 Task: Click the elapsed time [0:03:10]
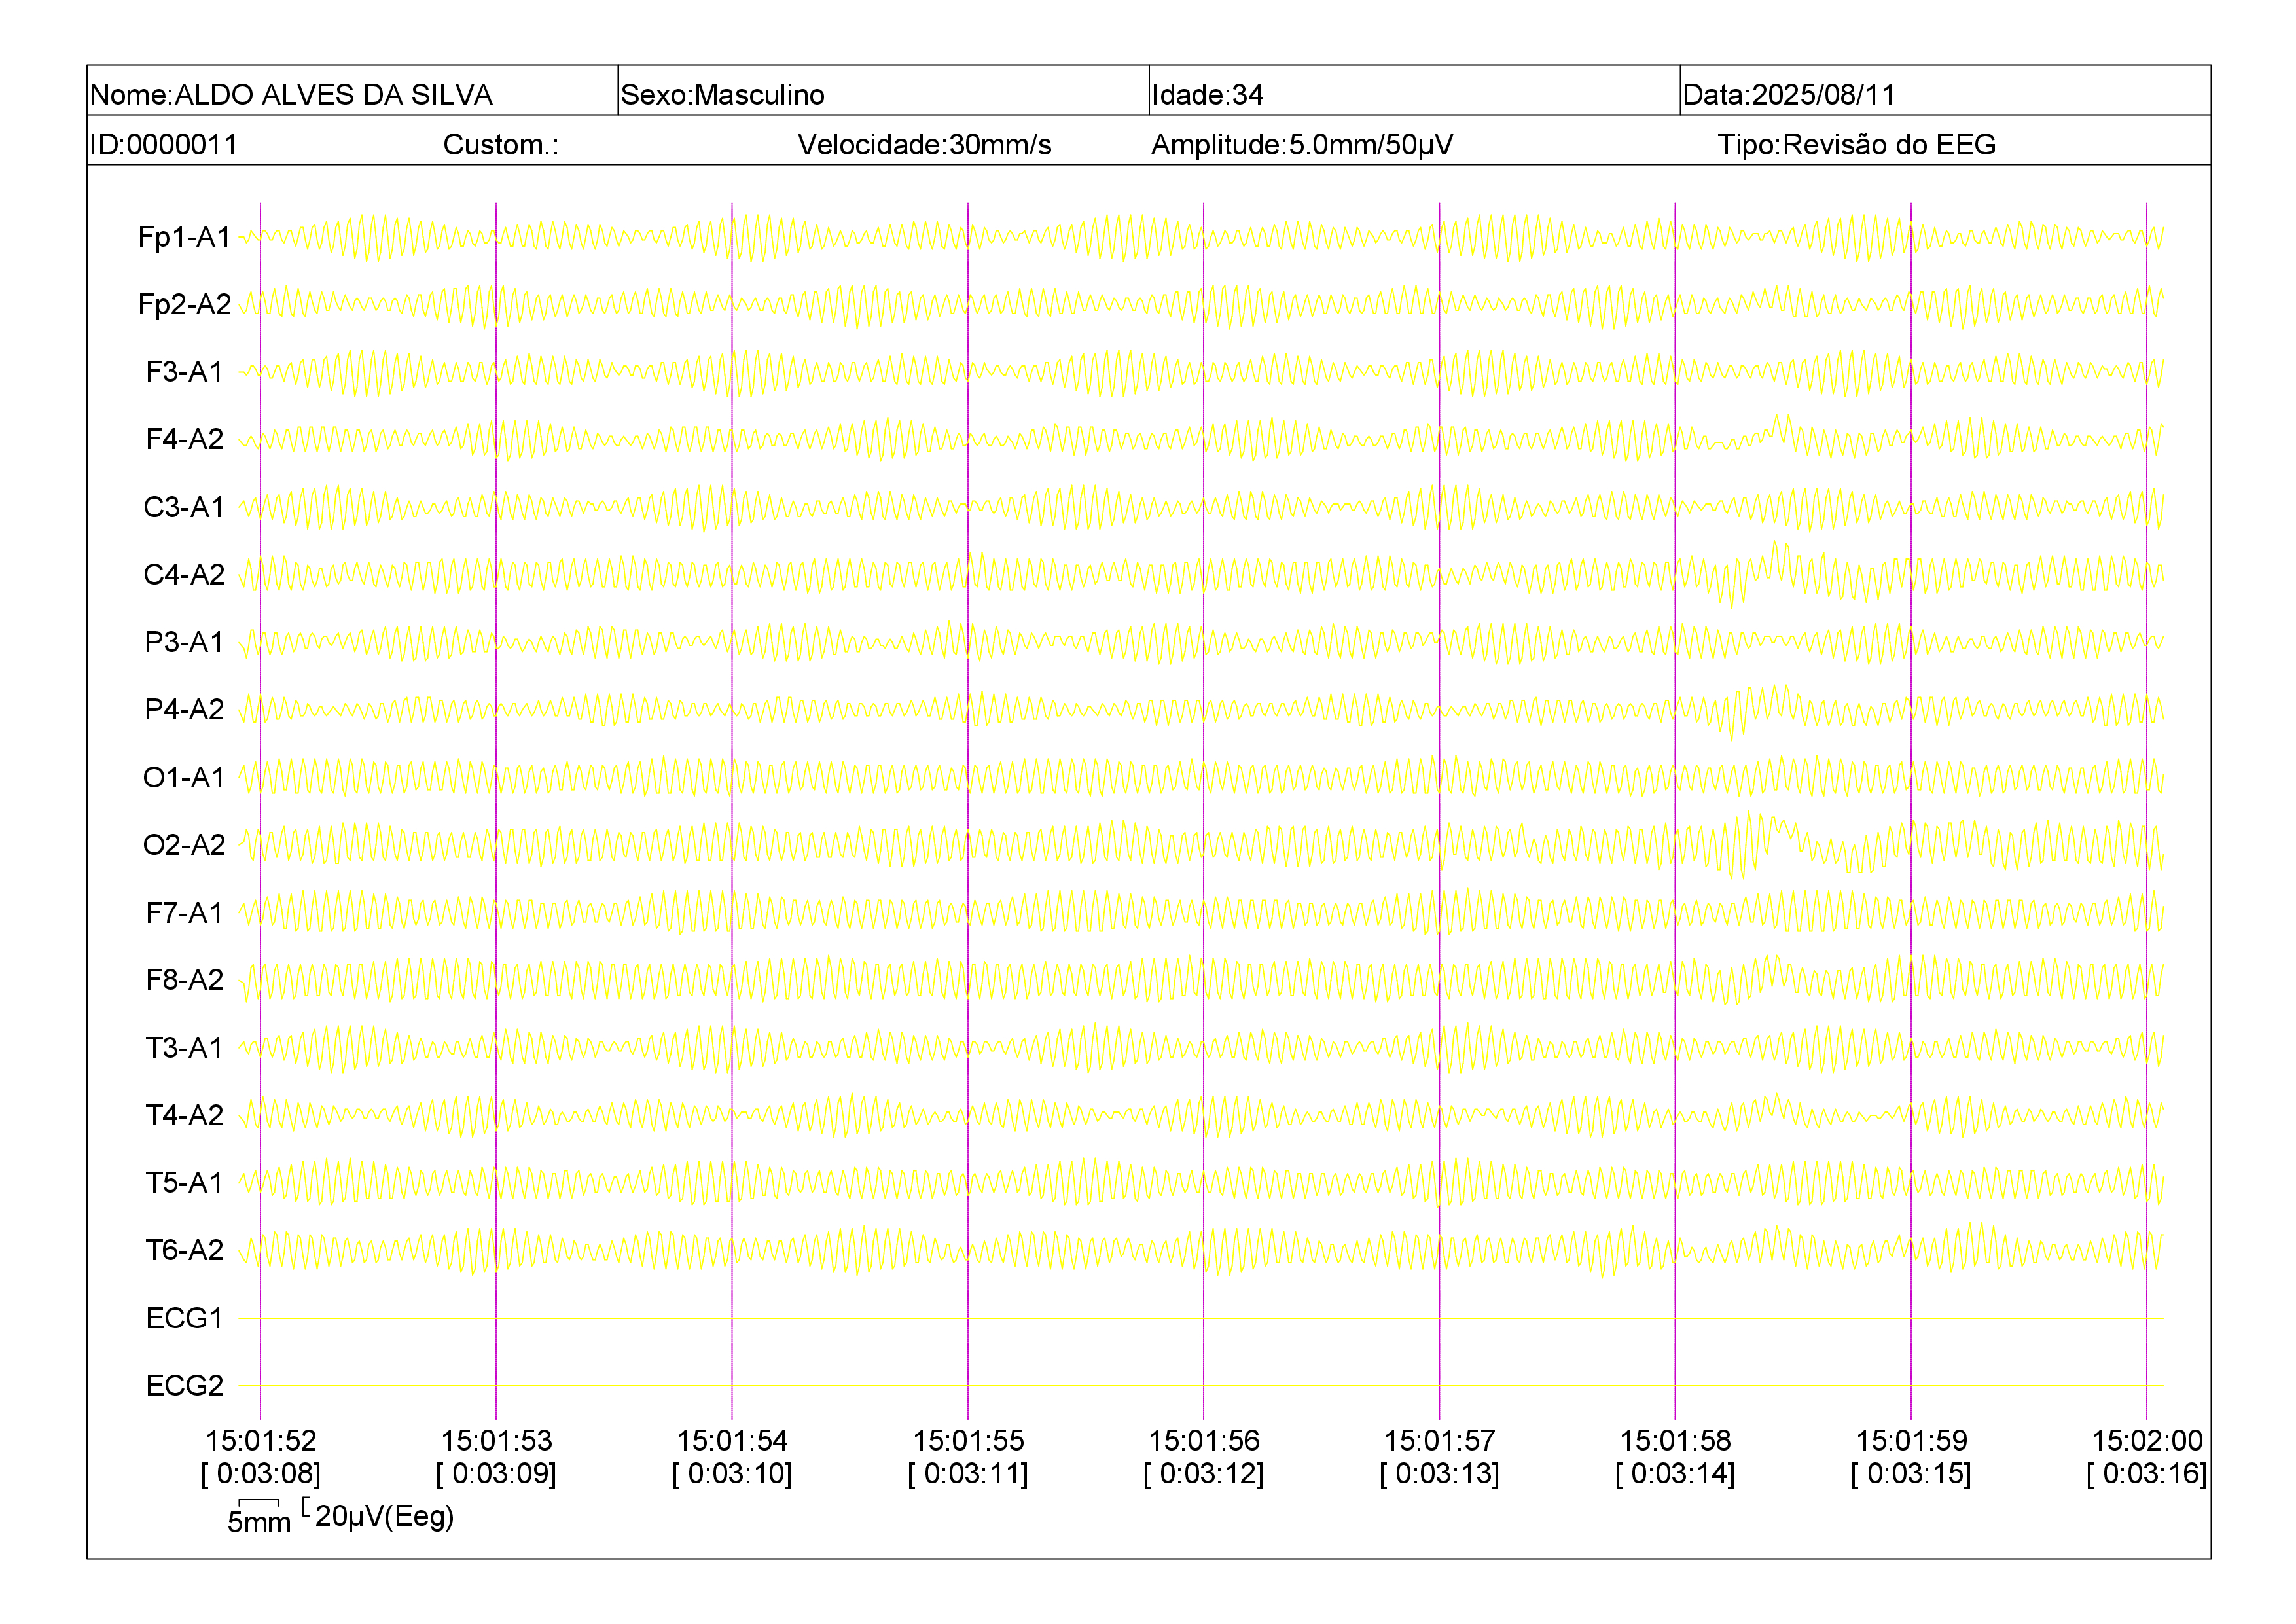732,1474
